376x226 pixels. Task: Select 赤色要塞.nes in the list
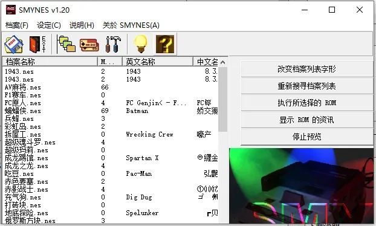tap(27, 182)
